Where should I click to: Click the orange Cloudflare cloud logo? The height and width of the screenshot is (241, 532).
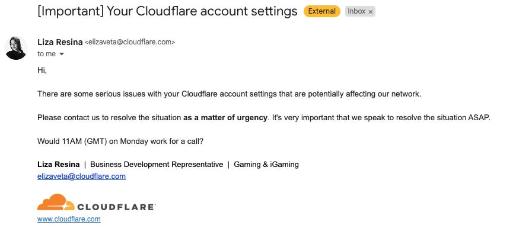(55, 202)
